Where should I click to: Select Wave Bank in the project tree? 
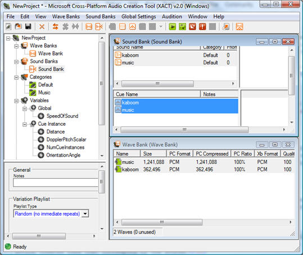point(51,53)
